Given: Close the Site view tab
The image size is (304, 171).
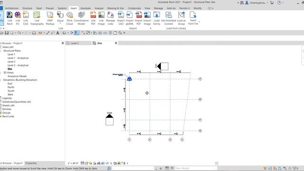Looking at the screenshot, I should pos(116,43).
